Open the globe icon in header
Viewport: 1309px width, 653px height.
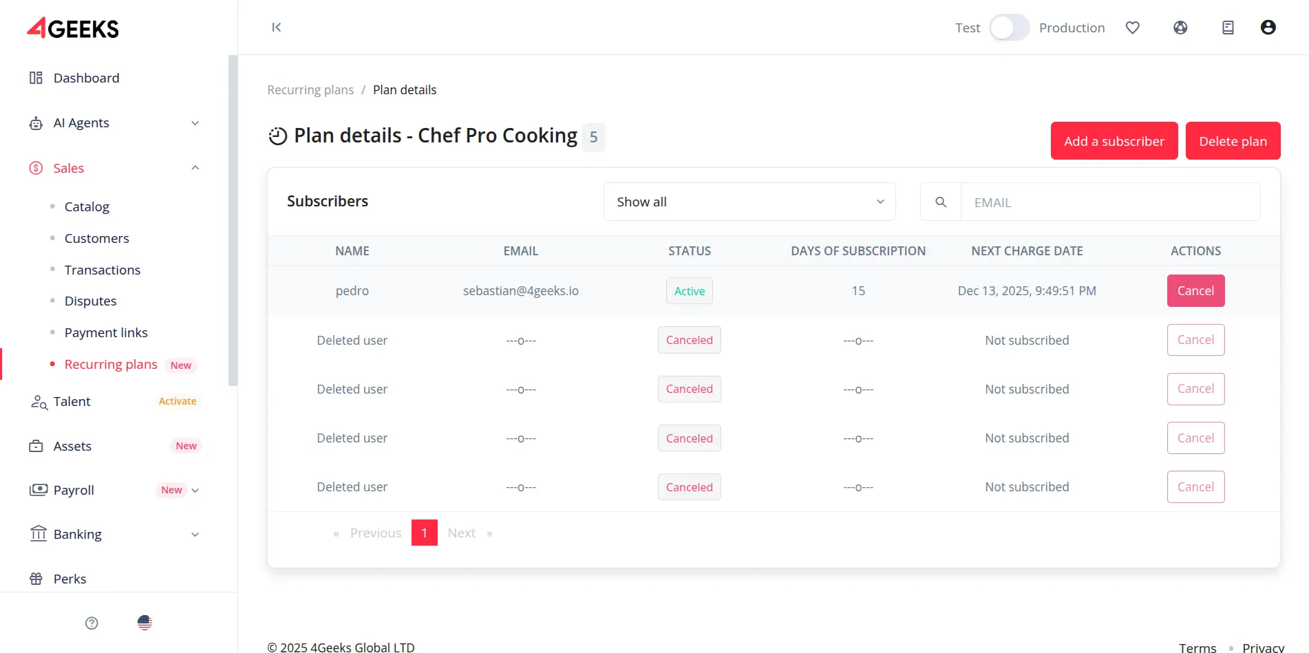click(x=1180, y=28)
